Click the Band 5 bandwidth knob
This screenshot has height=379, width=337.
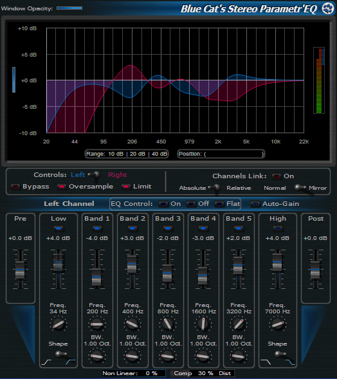pos(239,356)
